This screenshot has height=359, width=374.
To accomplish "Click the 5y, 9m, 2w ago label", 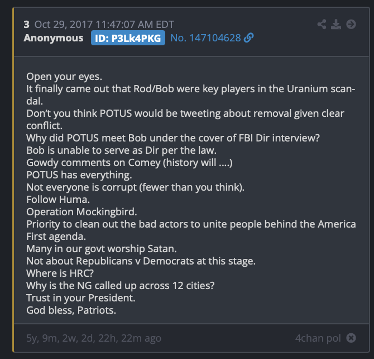I will pos(94,338).
